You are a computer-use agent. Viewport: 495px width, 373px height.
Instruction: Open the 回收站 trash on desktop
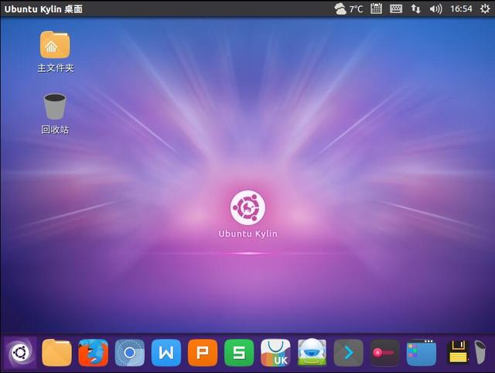[x=55, y=108]
